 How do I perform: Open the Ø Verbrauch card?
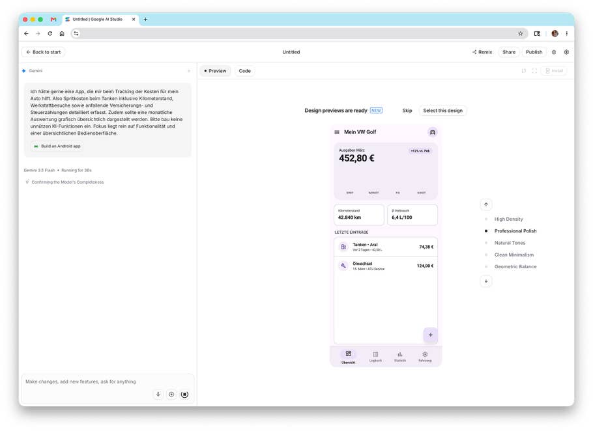[412, 215]
